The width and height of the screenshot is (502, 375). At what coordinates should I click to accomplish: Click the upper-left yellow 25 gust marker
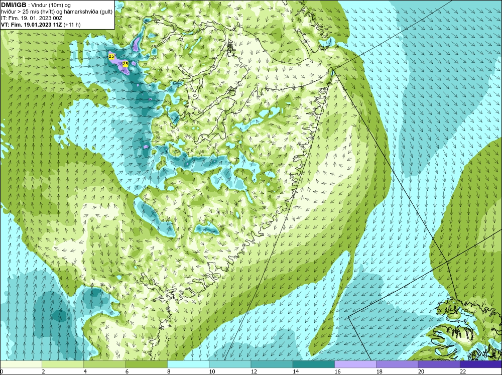pyautogui.click(x=111, y=56)
